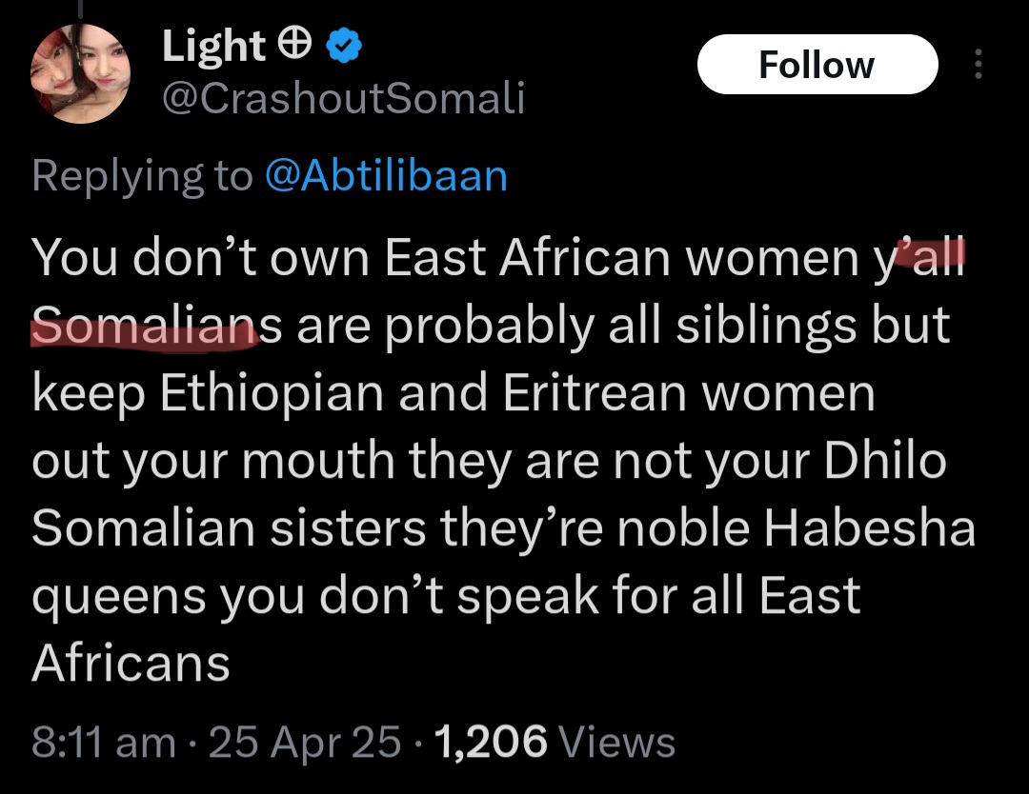This screenshot has height=794, width=1029.
Task: Click the 8:11 am timestamp
Action: [103, 742]
